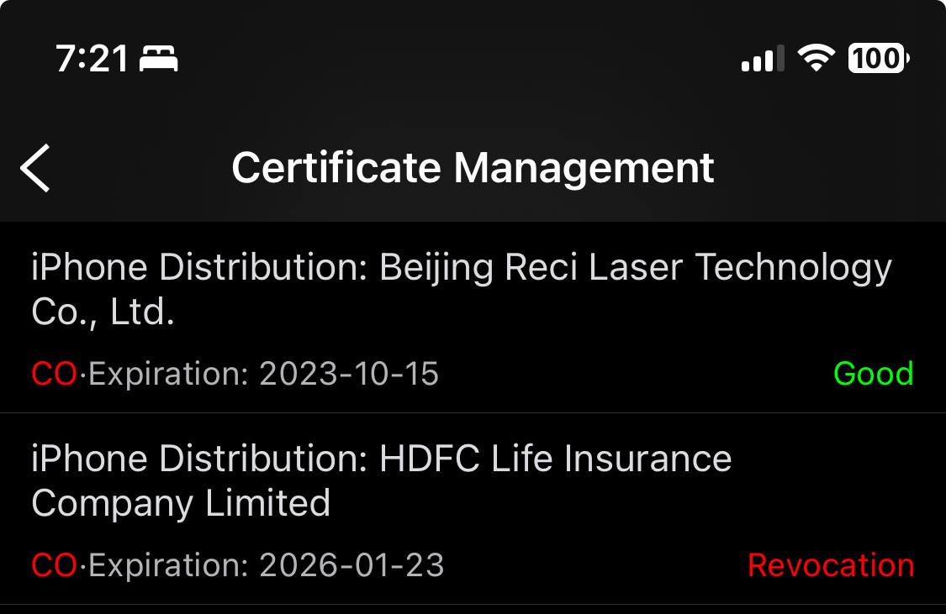
Task: Tap red CO label on Beijing Reci row
Action: 54,374
